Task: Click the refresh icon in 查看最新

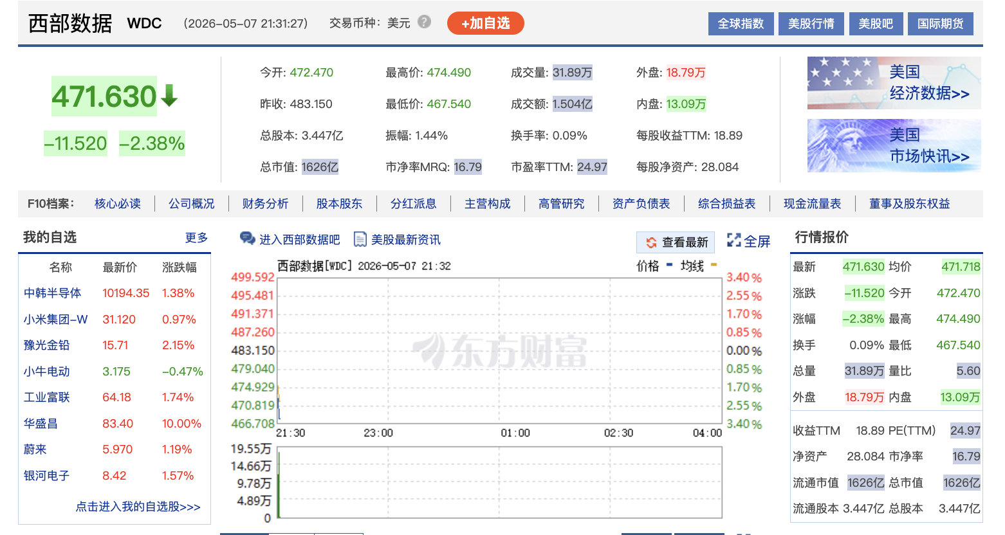Action: [x=651, y=242]
